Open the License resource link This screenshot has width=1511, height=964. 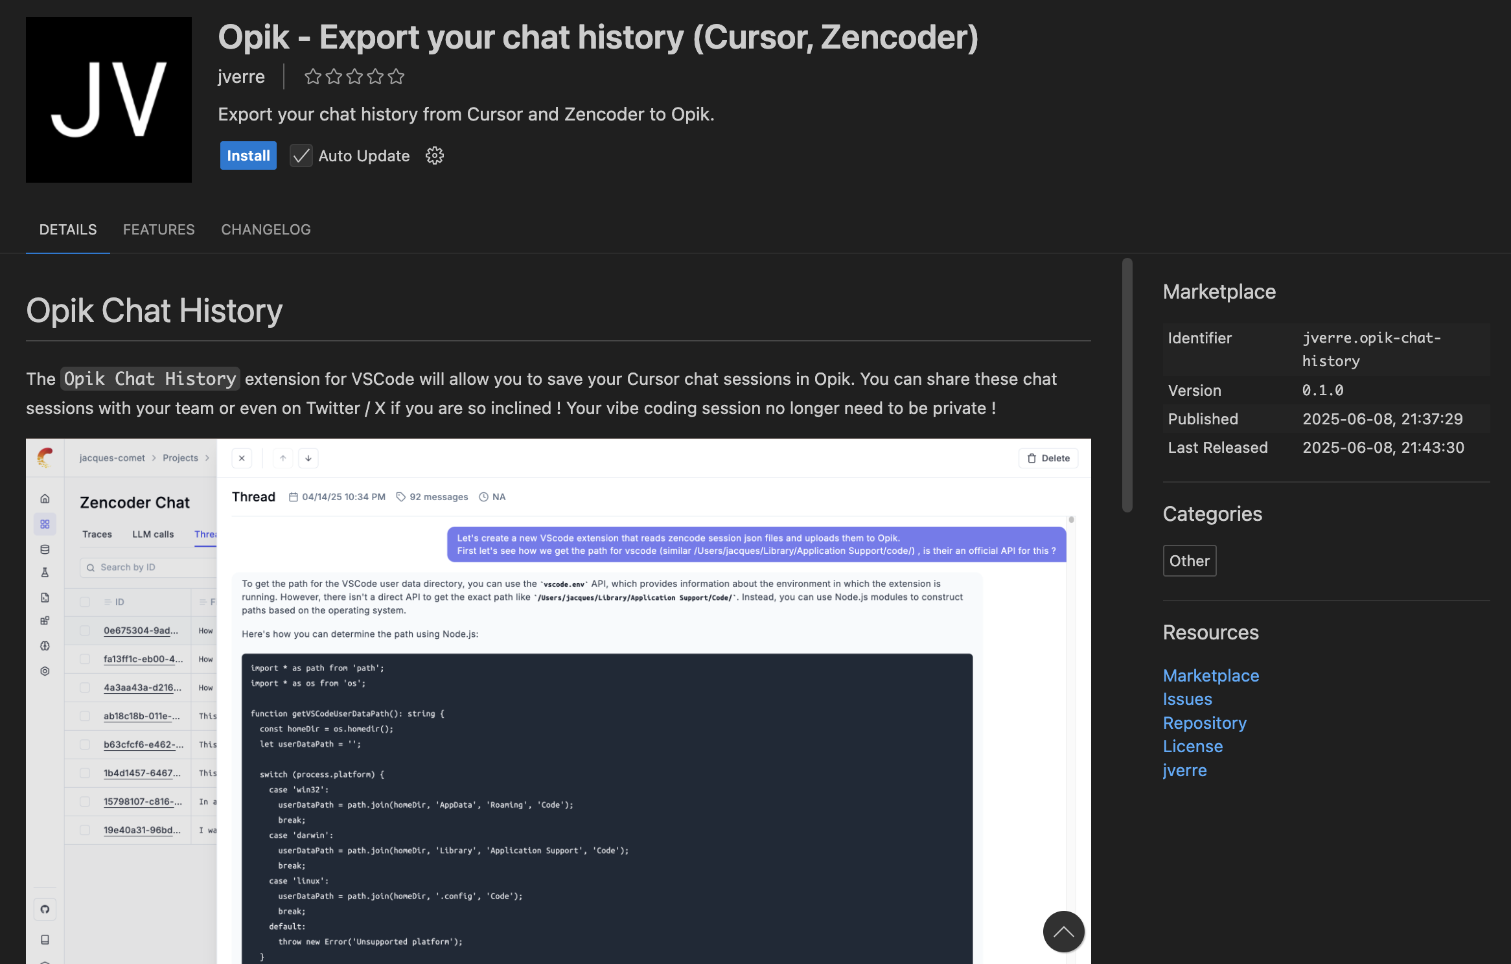tap(1193, 746)
